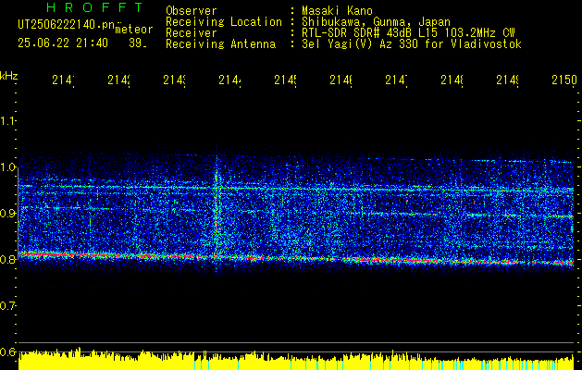Select the text Shibukawa, Gunma, Japan

point(376,22)
